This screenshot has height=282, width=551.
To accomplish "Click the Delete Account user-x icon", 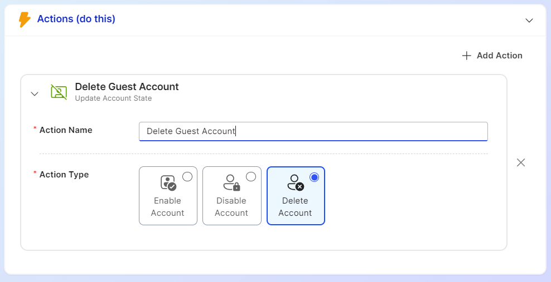I will pos(296,182).
